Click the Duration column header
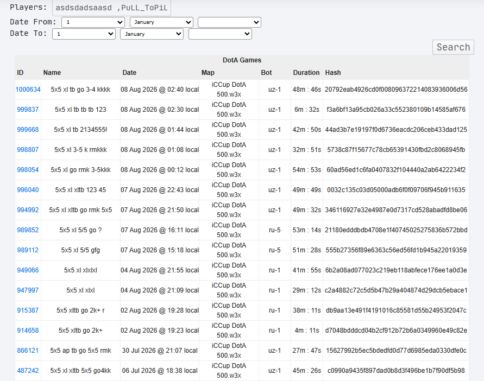 pos(306,73)
